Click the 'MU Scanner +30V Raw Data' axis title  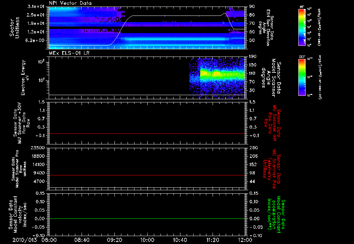(x=21, y=123)
